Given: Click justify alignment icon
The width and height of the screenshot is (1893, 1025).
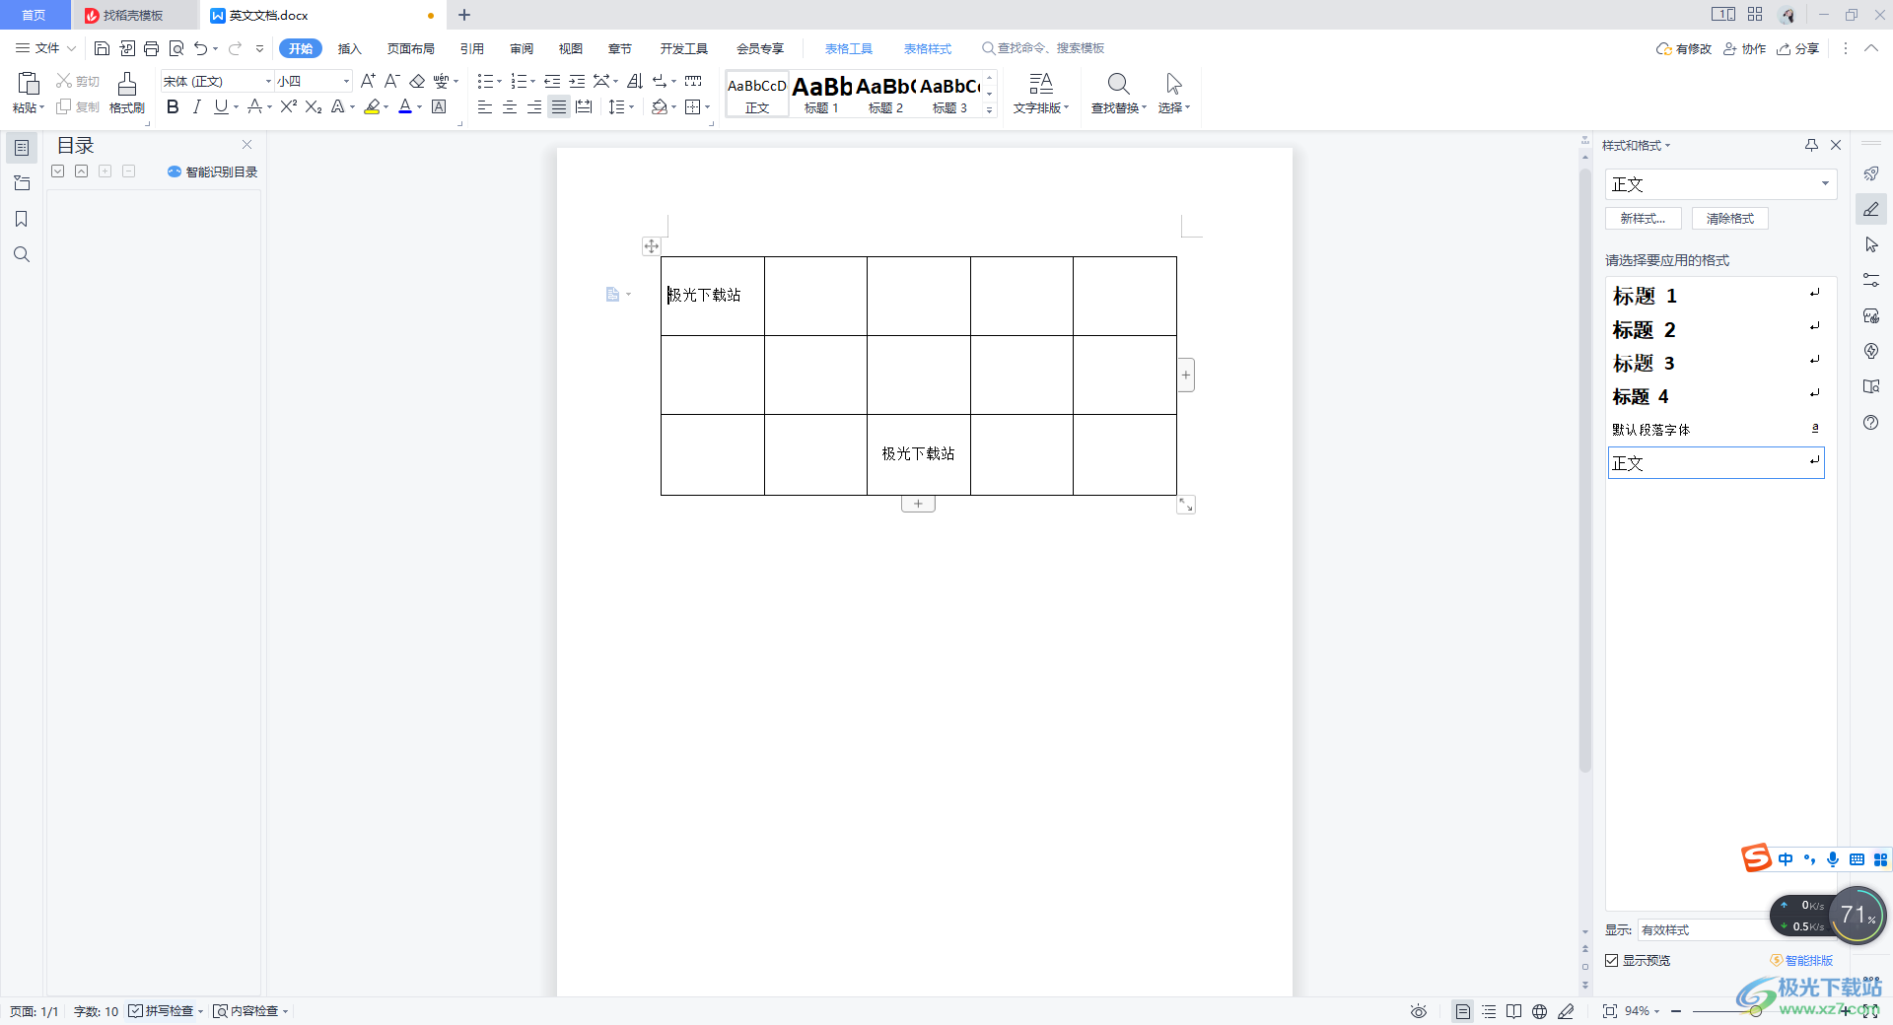Looking at the screenshot, I should (559, 106).
